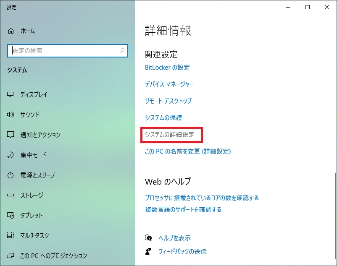Open ディスプレイ settings
Viewport: 337px width, 266px height.
34,94
